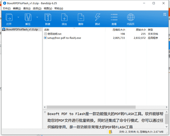Click the Code page (代码页) globe icon

pos(131,17)
